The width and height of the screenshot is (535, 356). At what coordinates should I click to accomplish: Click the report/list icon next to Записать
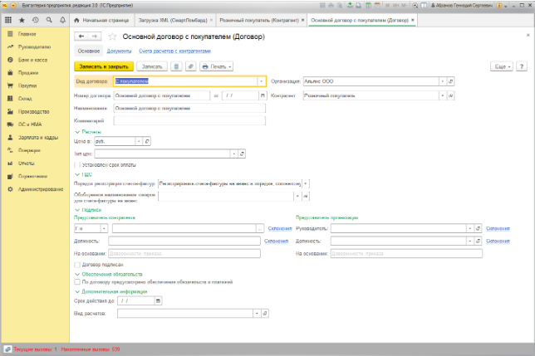(176, 66)
